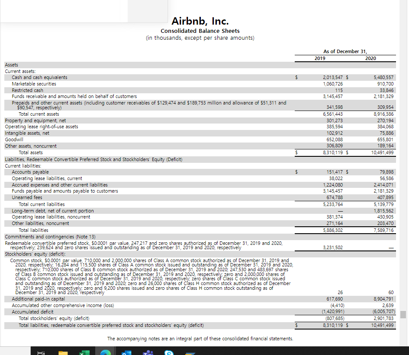The height and width of the screenshot is (355, 409).
Task: Click the Accrued expenses 2020 value 2,414,071
Action: pos(383,185)
